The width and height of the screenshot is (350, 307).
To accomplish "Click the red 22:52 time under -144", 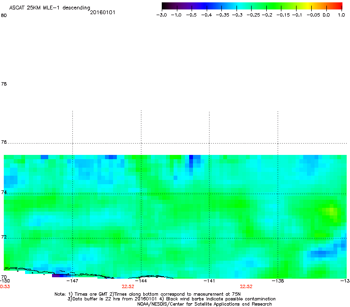I will [128, 287].
